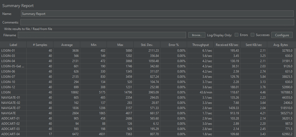This screenshot has height=137, width=296.
Task: Select the LOGIN-04 row label
Action: (x=8, y=61)
